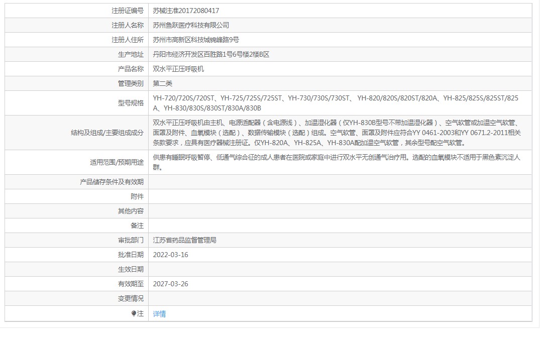
Task: Click intended use text starting 供患有睡眠呼吸暂停
Action: (x=337, y=162)
